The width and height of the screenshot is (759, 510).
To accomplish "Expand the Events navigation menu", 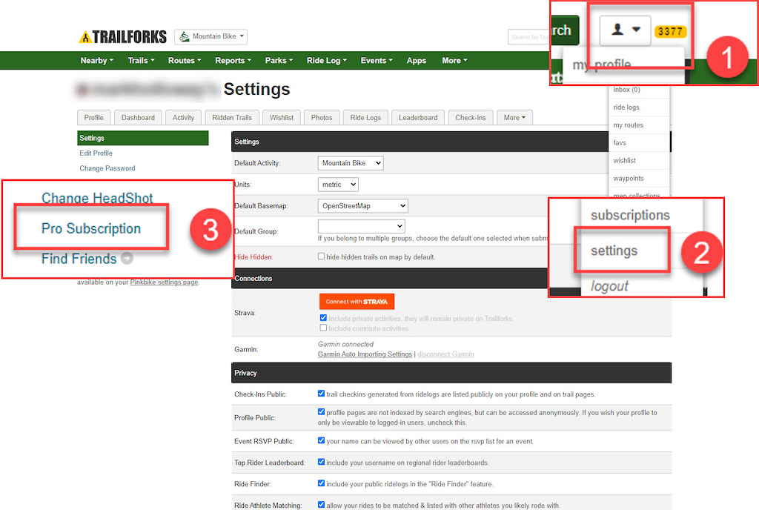I will point(376,61).
